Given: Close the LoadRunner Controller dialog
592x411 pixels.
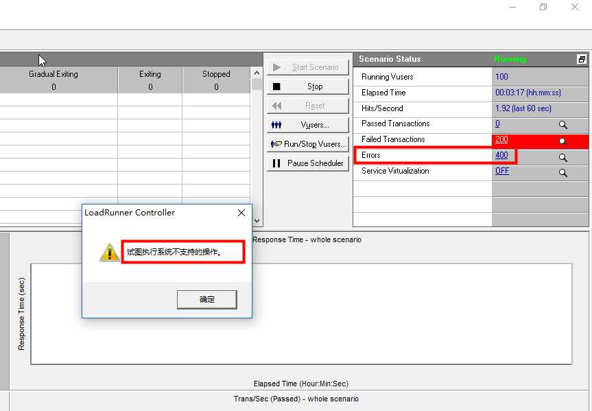Looking at the screenshot, I should [241, 213].
